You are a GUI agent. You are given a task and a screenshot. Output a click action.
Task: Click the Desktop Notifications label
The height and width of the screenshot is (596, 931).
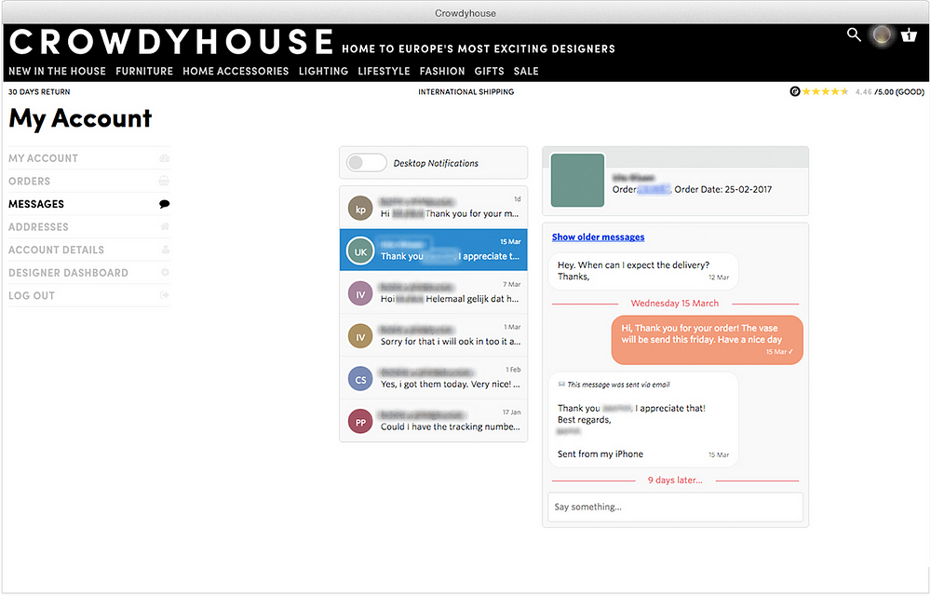[x=436, y=163]
